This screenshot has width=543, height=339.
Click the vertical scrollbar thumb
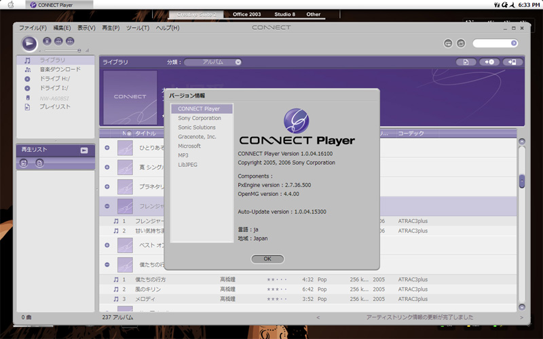[522, 181]
